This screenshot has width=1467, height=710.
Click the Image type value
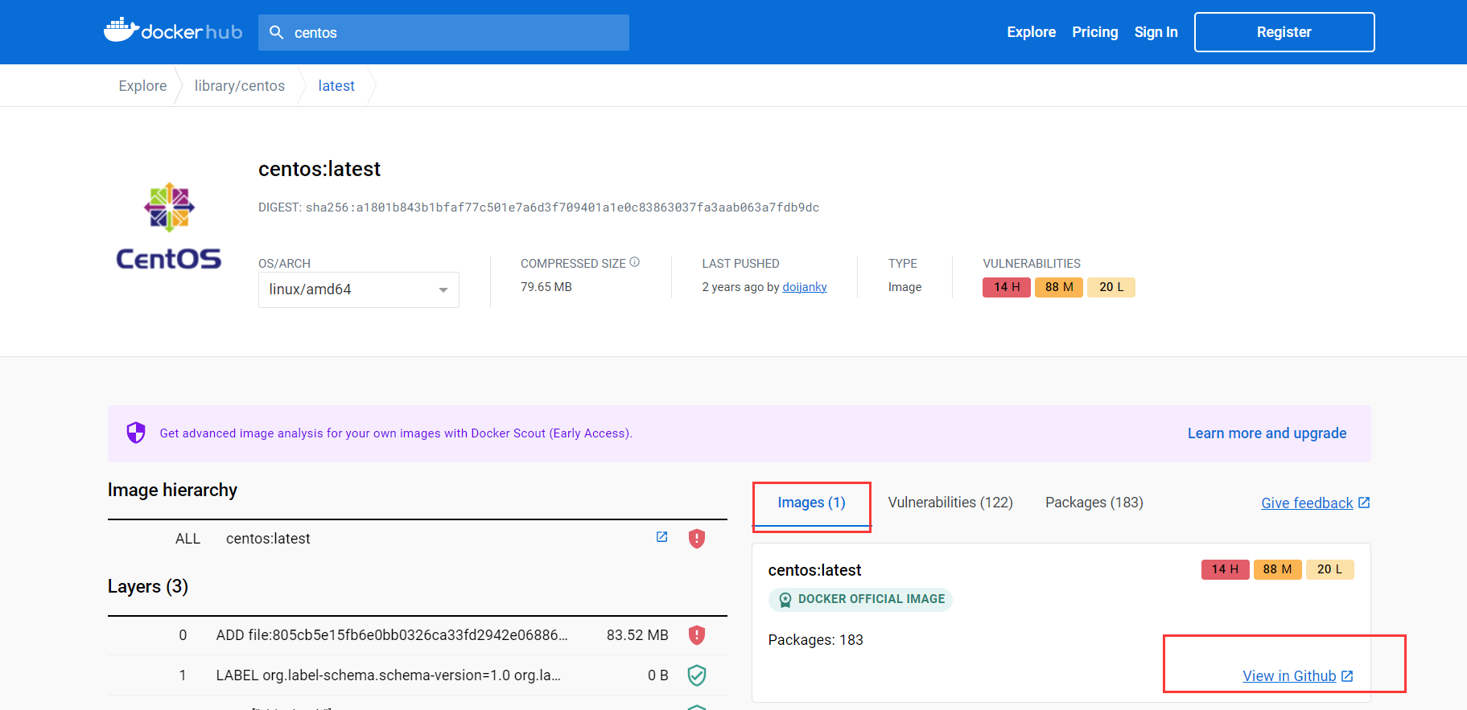tap(905, 287)
